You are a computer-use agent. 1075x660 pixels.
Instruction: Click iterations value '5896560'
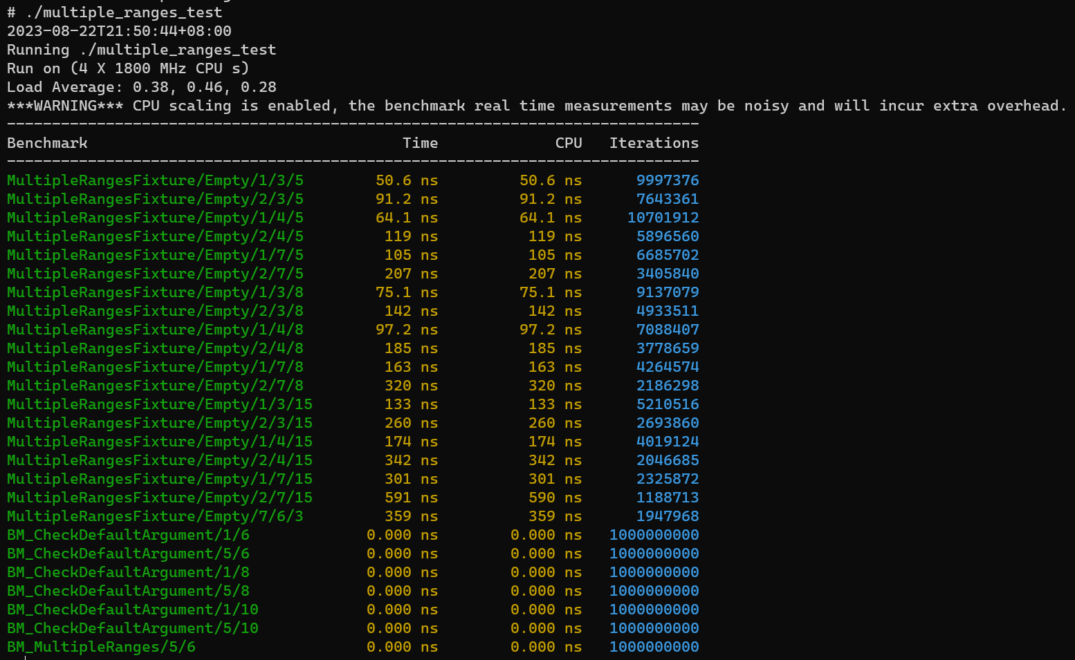[x=668, y=236]
